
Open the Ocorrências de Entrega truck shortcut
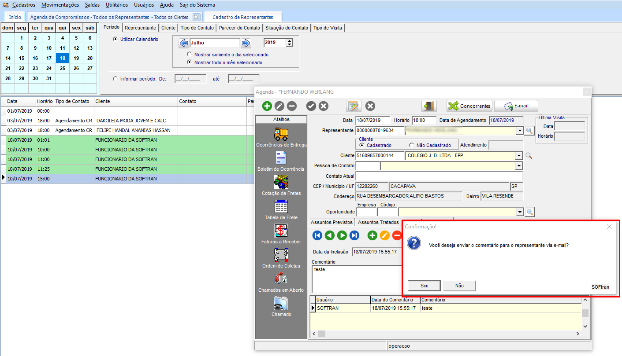(281, 134)
